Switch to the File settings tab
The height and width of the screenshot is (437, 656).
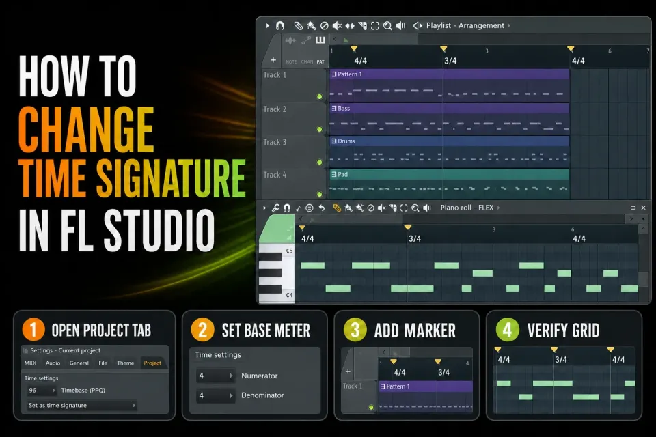[103, 363]
